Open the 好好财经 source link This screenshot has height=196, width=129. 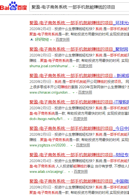42,40
